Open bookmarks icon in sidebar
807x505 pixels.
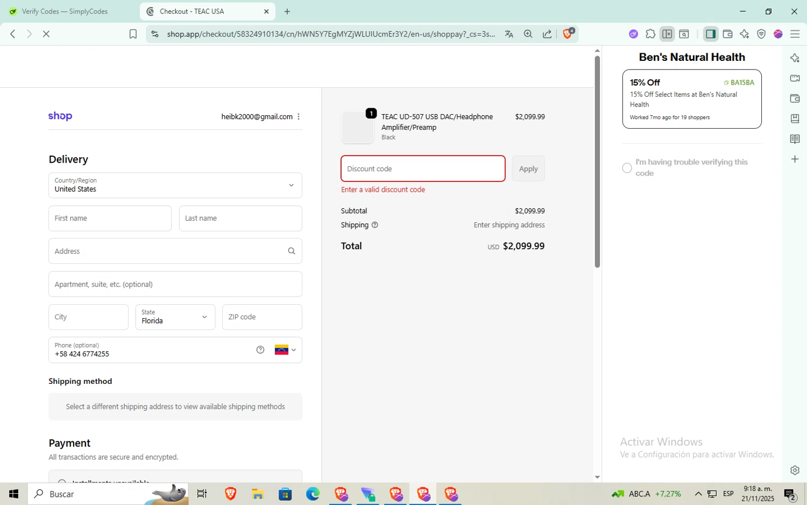(795, 118)
